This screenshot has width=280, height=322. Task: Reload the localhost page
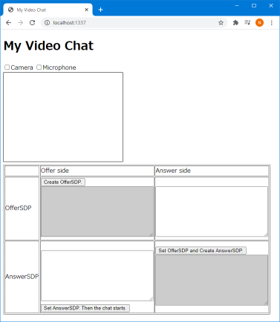[32, 23]
